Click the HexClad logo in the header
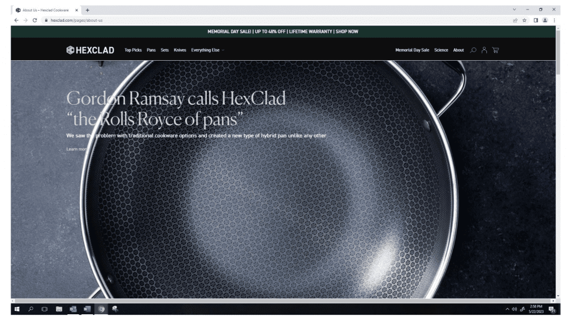This screenshot has width=571, height=322. pos(90,50)
